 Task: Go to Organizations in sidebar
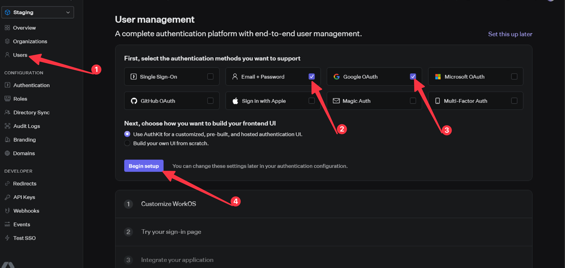pyautogui.click(x=30, y=41)
